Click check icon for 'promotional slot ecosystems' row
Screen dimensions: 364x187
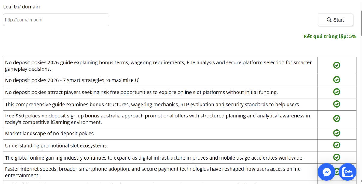pos(337,145)
